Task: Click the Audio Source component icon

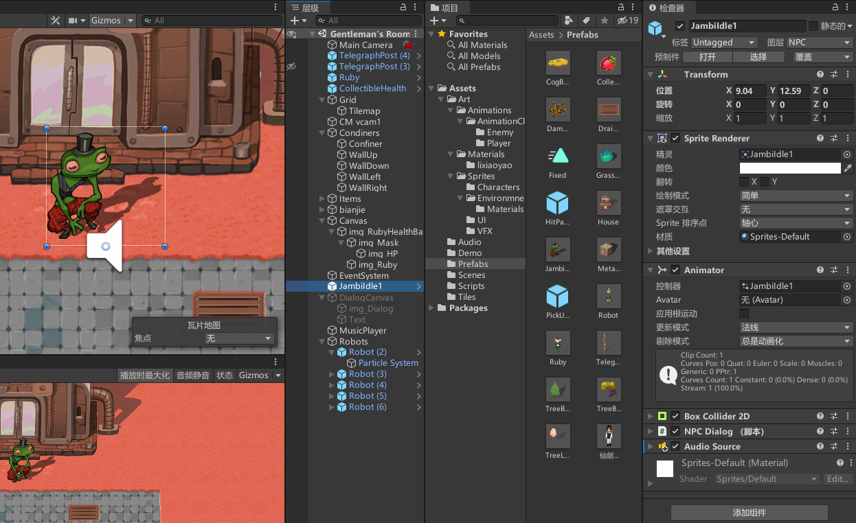Action: (x=662, y=446)
